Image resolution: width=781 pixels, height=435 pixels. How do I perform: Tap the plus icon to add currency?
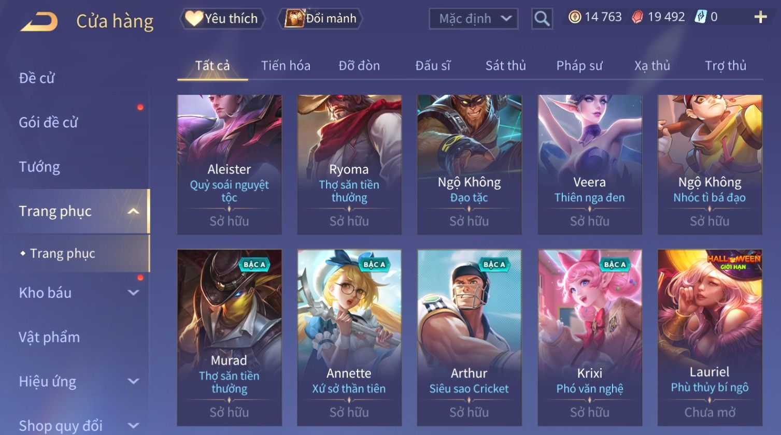click(x=760, y=18)
